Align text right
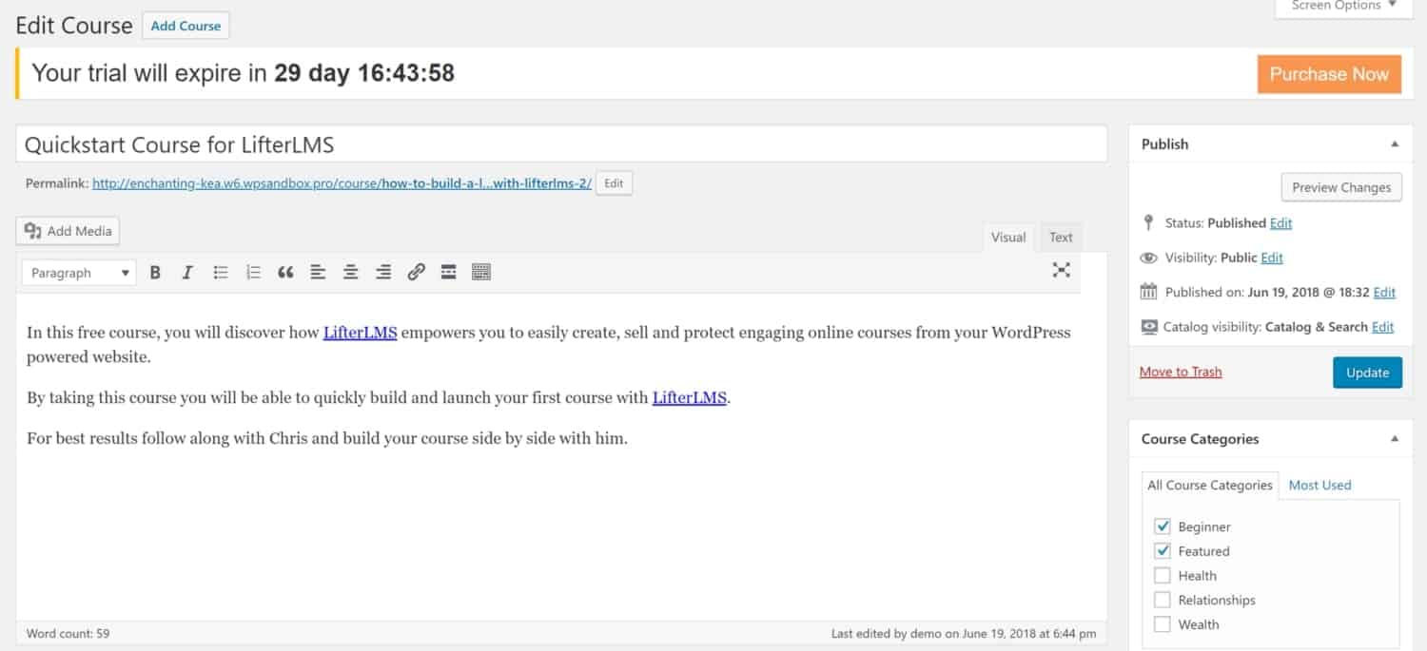The image size is (1427, 651). click(x=383, y=273)
